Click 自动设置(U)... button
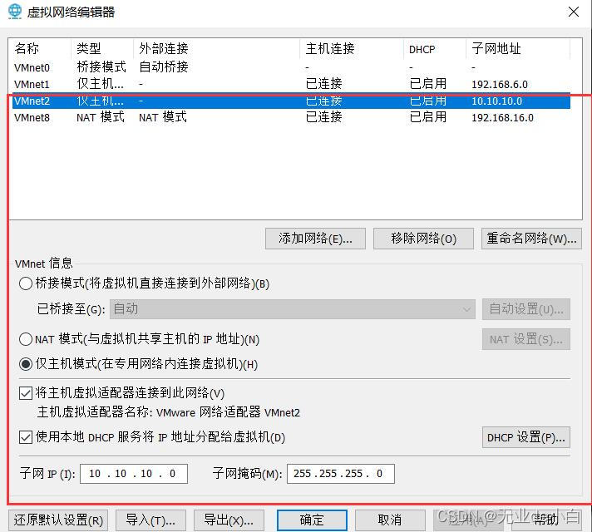Viewport: 592px width, 532px height. click(x=526, y=309)
